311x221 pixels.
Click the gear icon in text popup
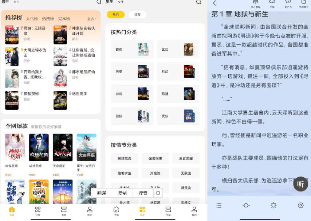point(158,193)
